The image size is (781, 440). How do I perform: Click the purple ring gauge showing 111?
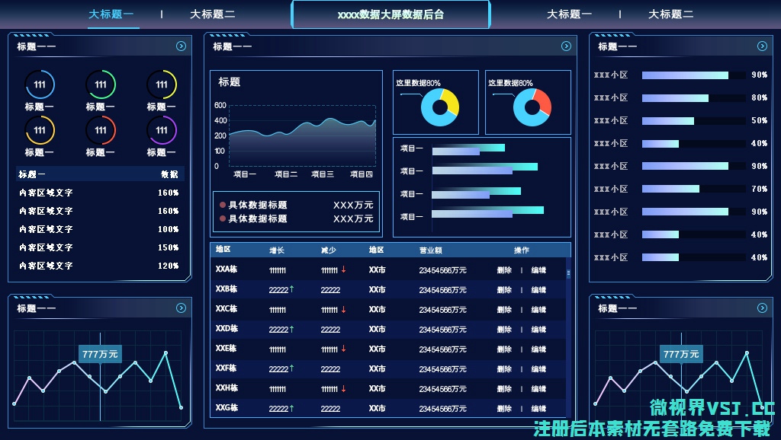(162, 130)
